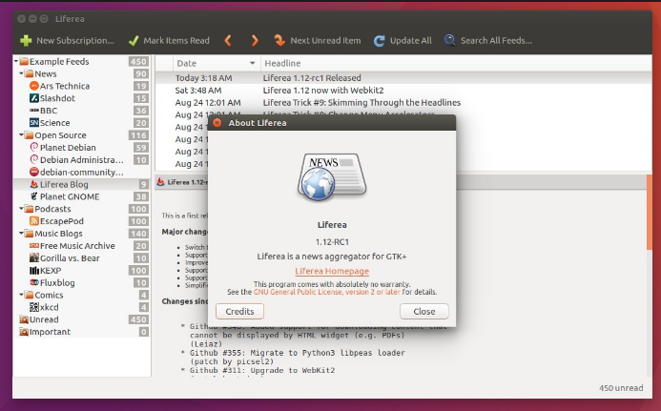
Task: Click the debian-community error icon
Action: 34,172
